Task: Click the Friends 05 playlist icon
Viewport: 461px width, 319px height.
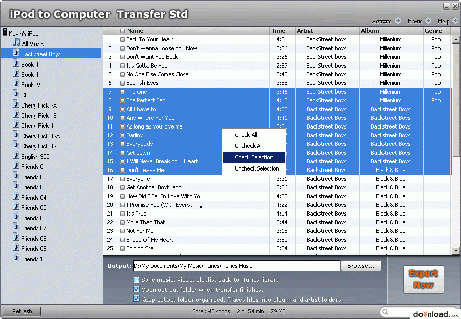Action: click(16, 206)
